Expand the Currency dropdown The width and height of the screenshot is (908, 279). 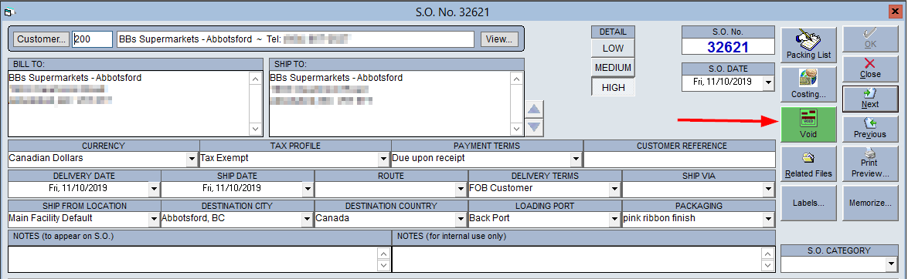192,158
